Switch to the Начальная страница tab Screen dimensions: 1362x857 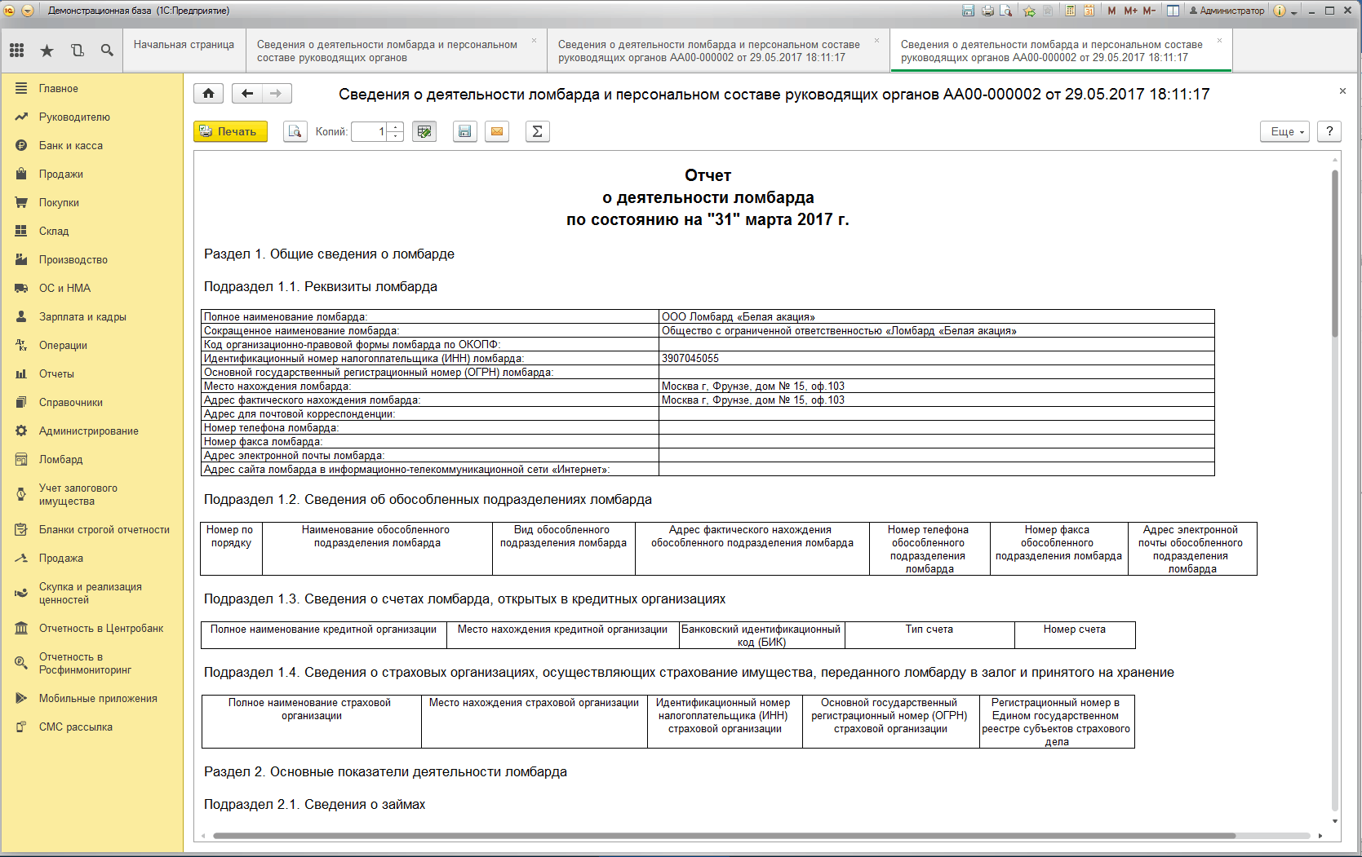(184, 45)
